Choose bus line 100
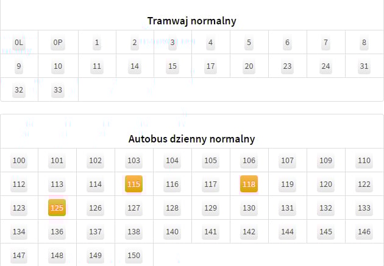Viewport: 384px width, 266px height. (x=19, y=161)
